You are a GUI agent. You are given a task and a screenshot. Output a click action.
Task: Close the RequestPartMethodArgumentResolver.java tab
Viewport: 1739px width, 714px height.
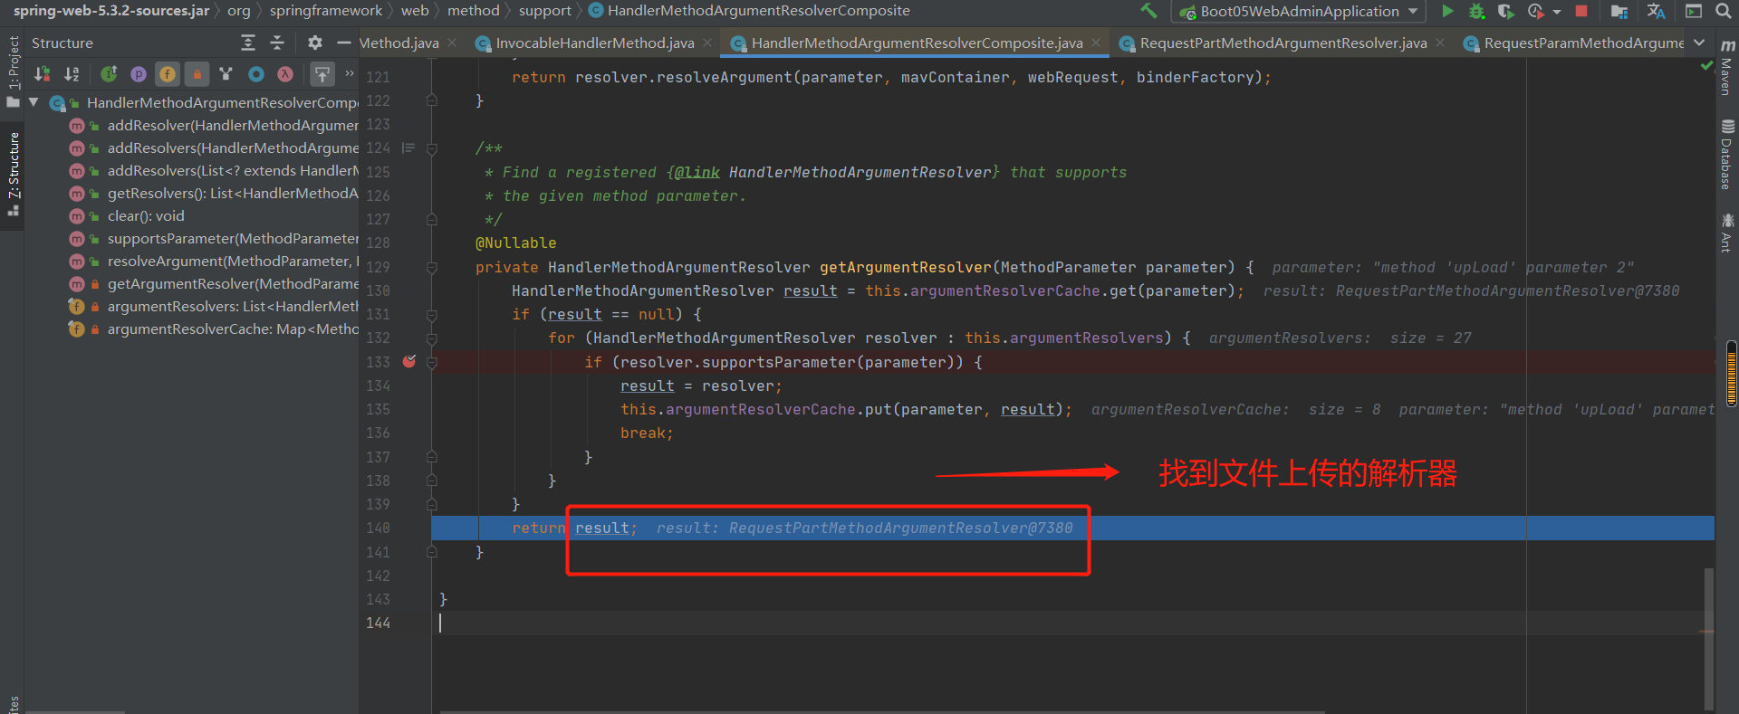tap(1440, 43)
